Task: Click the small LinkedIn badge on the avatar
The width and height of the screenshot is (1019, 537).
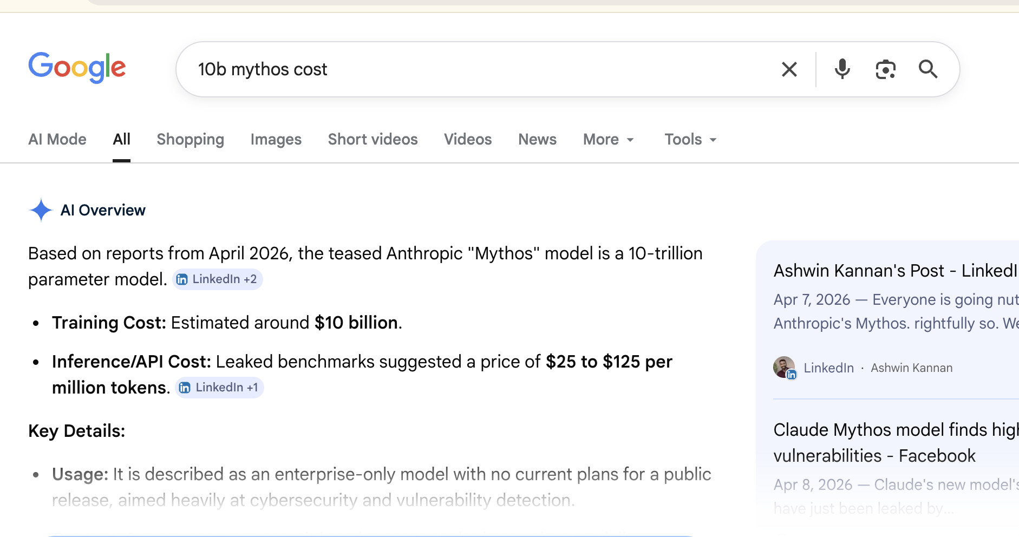Action: pyautogui.click(x=792, y=374)
